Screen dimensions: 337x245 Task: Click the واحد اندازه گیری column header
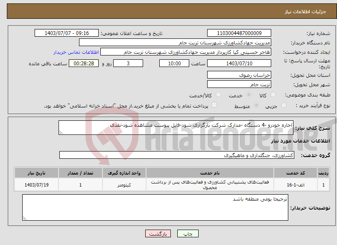click(x=124, y=173)
